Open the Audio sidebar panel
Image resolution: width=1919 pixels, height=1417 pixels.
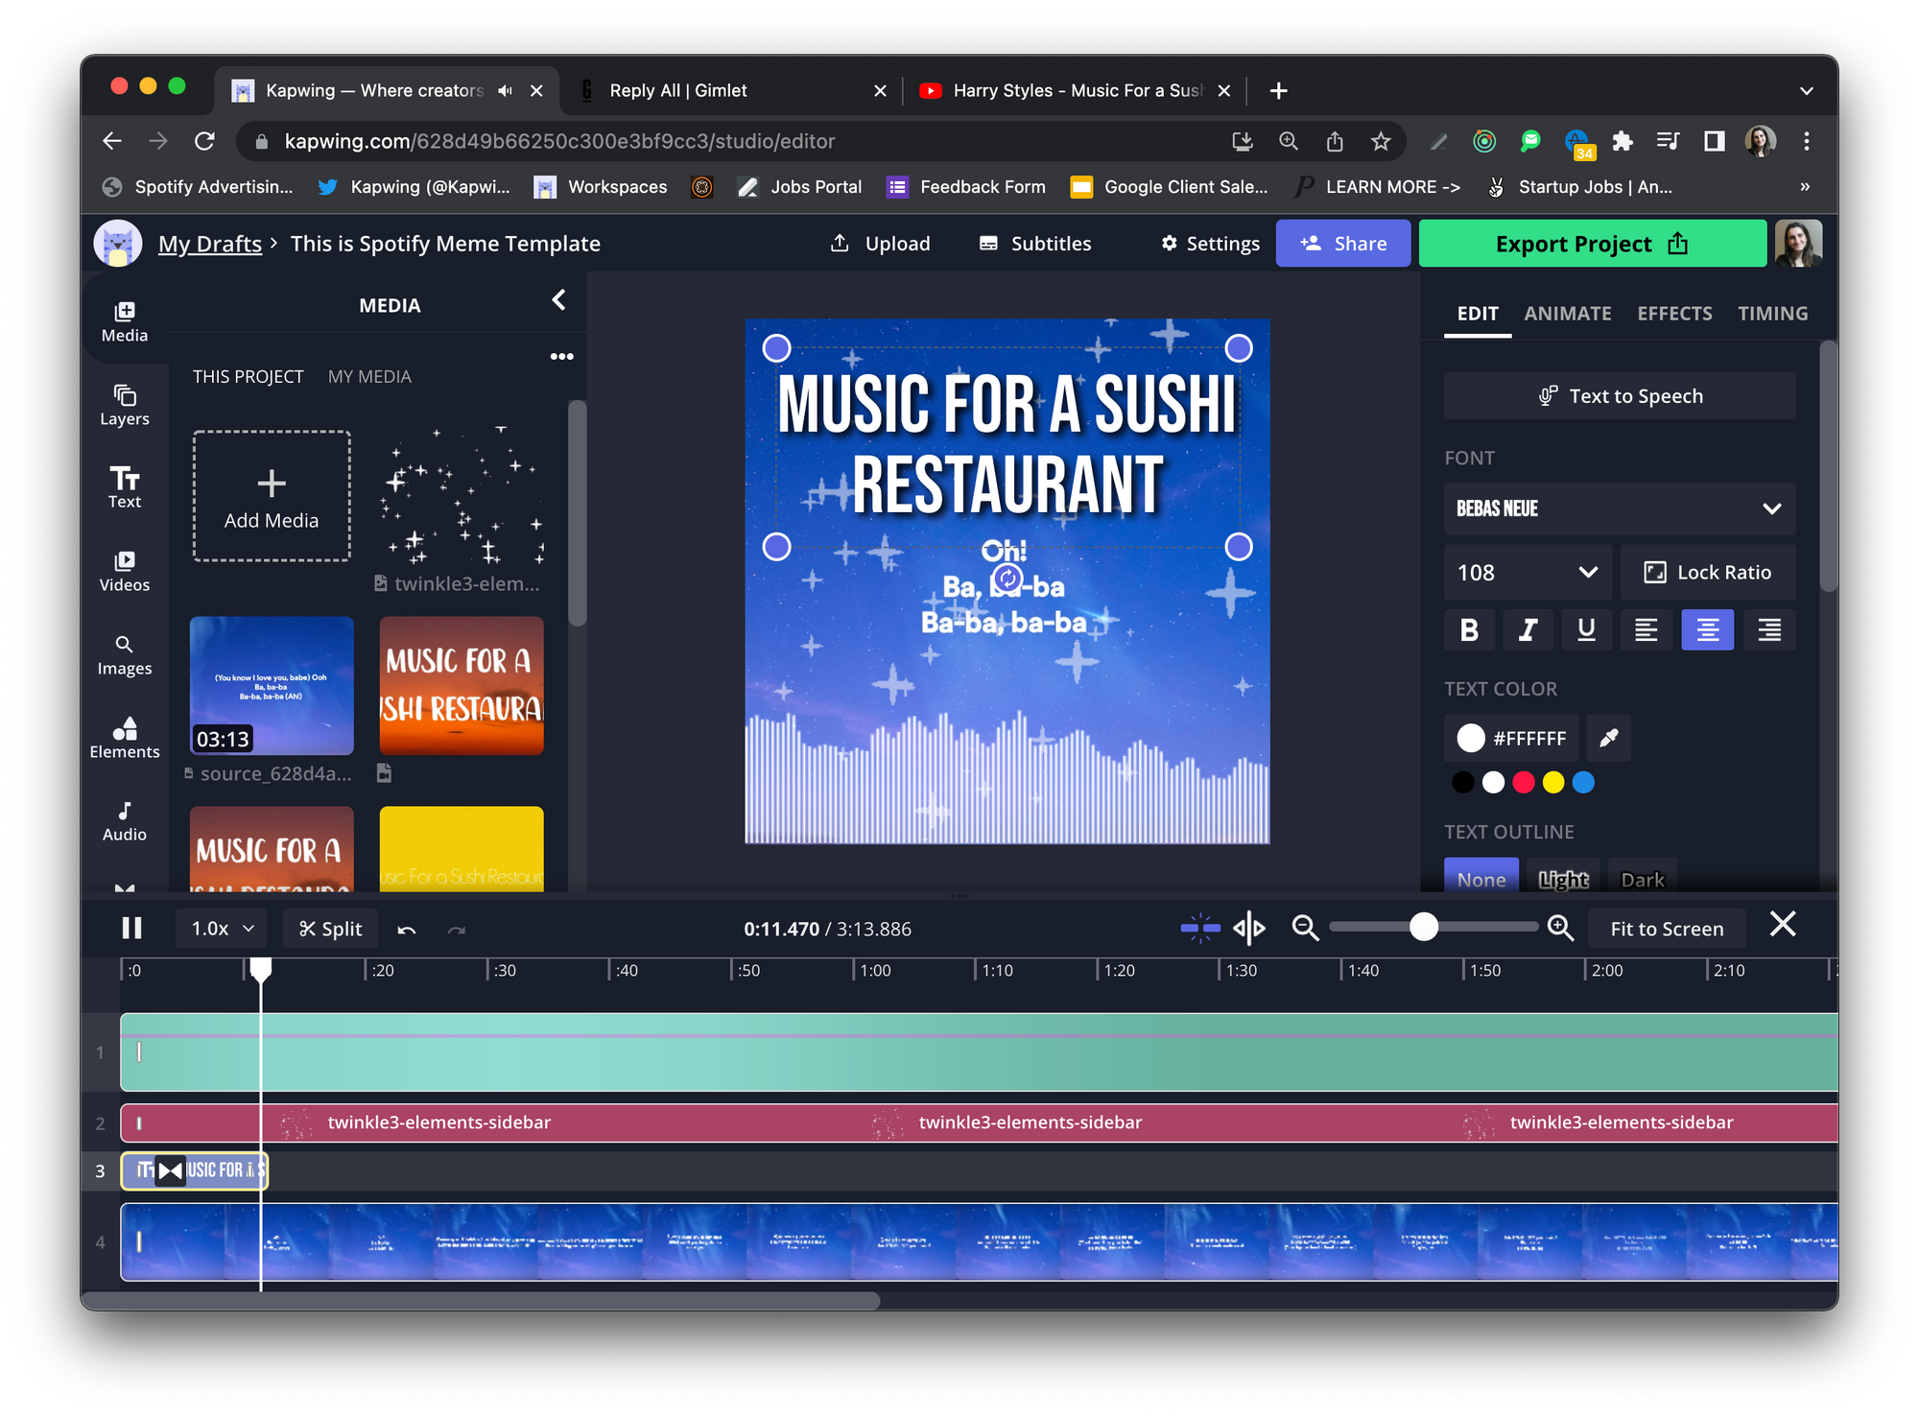pyautogui.click(x=125, y=821)
